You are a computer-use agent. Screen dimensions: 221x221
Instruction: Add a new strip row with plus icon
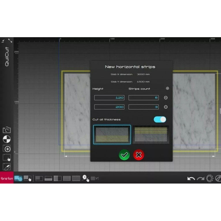[x=167, y=88]
